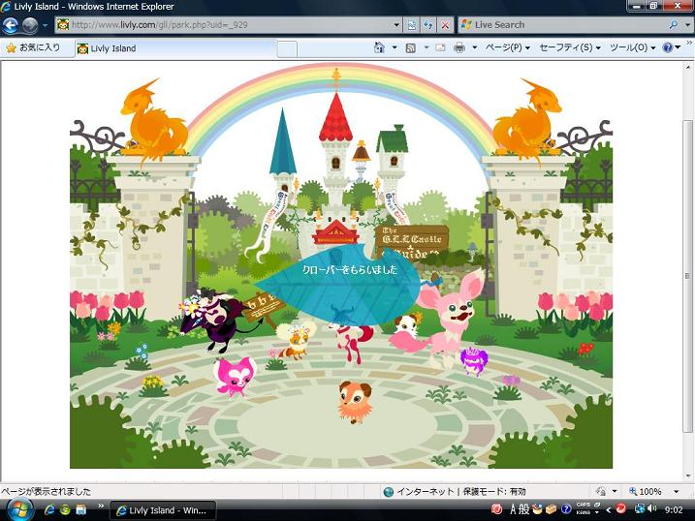Viewport: 695px width, 521px height.
Task: Open a new blank tab
Action: (x=287, y=49)
